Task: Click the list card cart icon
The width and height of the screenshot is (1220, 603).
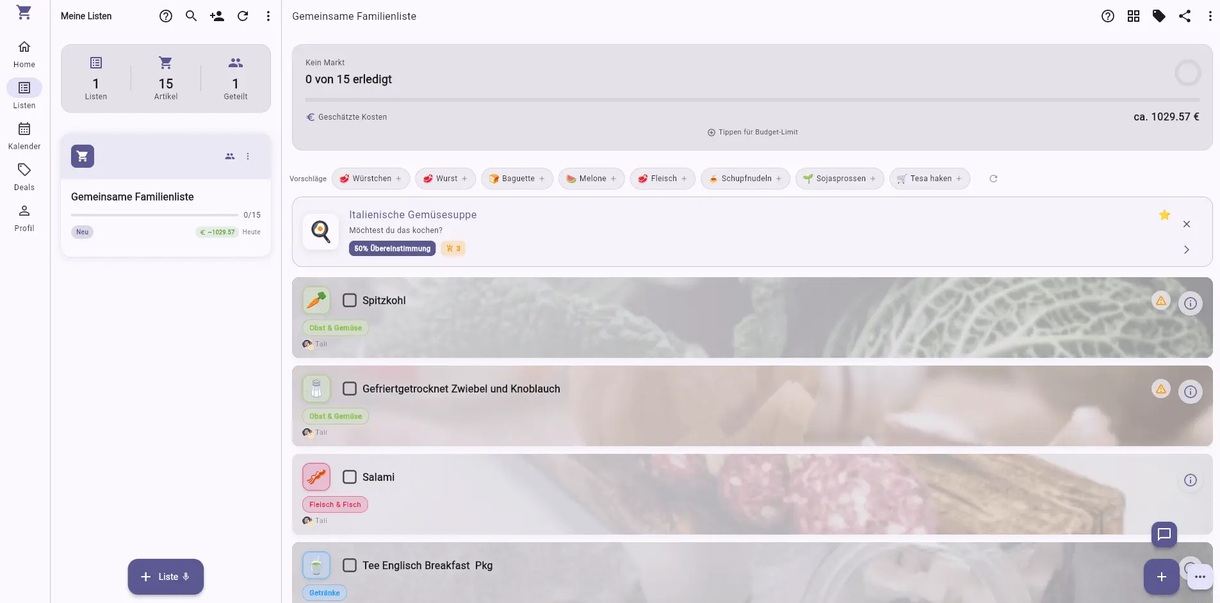Action: coord(83,156)
